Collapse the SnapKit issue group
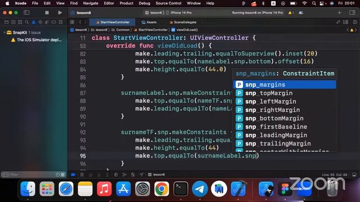The width and height of the screenshot is (360, 202). pyautogui.click(x=4, y=33)
